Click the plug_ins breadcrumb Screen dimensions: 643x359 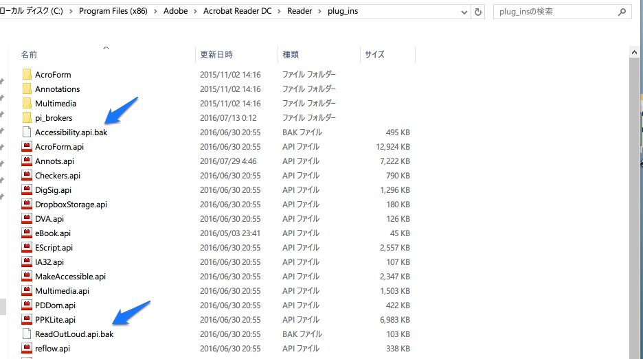click(343, 11)
